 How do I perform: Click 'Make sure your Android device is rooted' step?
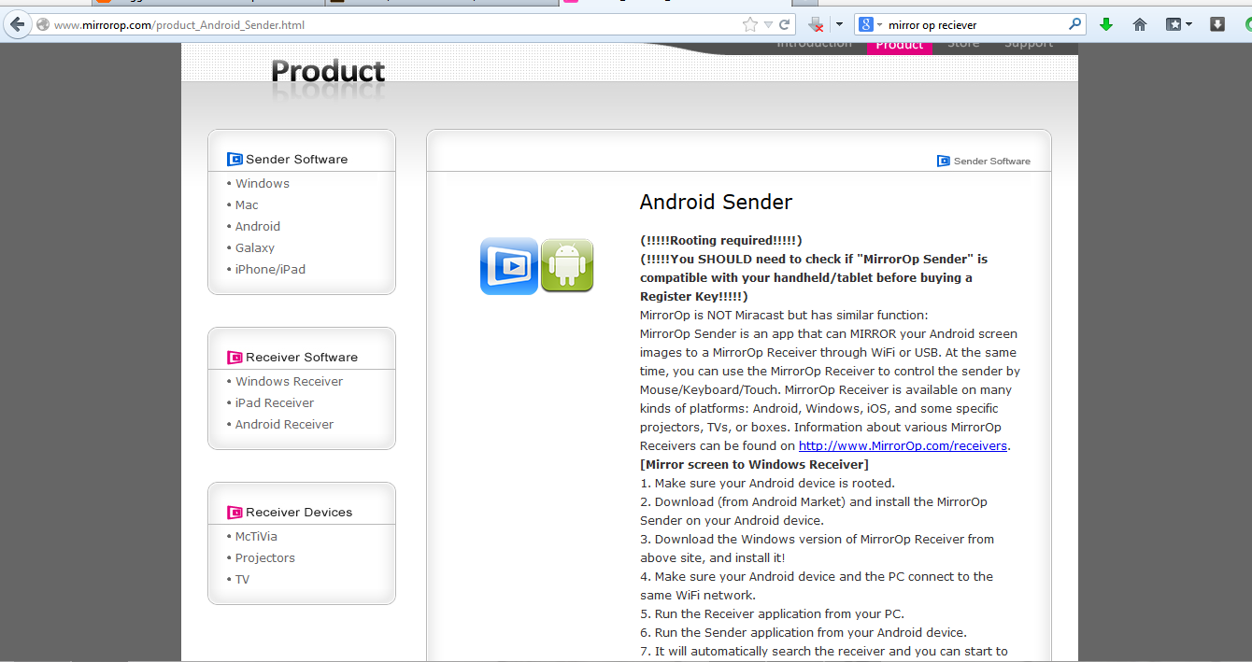click(x=767, y=484)
